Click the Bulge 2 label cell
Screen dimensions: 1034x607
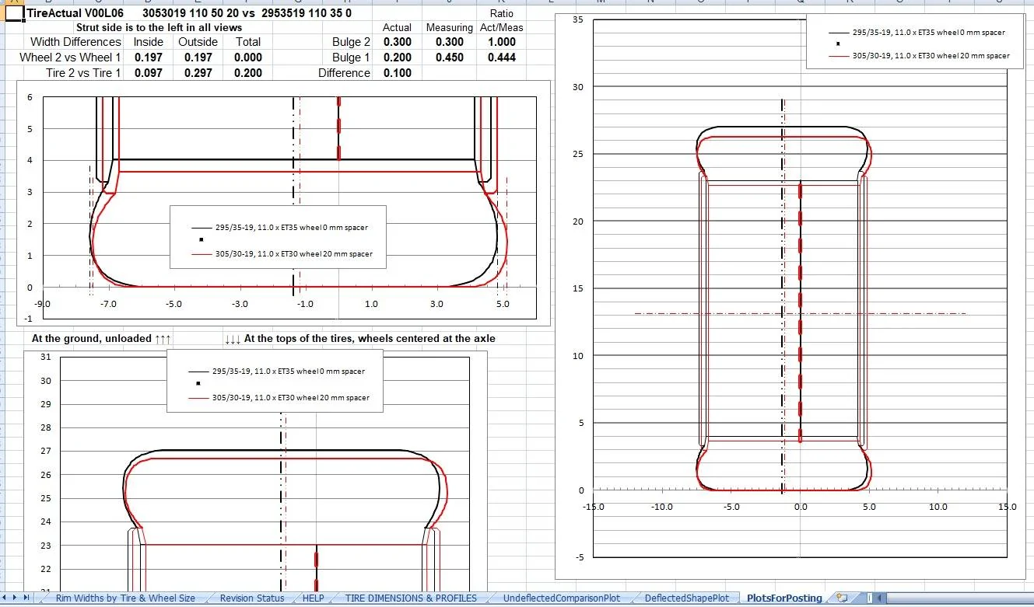pyautogui.click(x=351, y=42)
